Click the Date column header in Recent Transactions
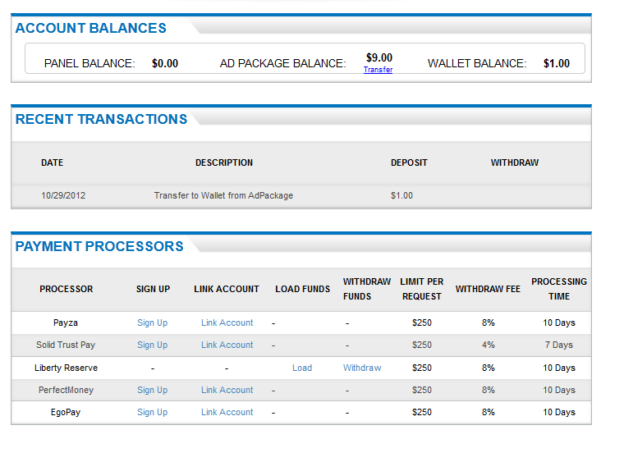 (52, 163)
